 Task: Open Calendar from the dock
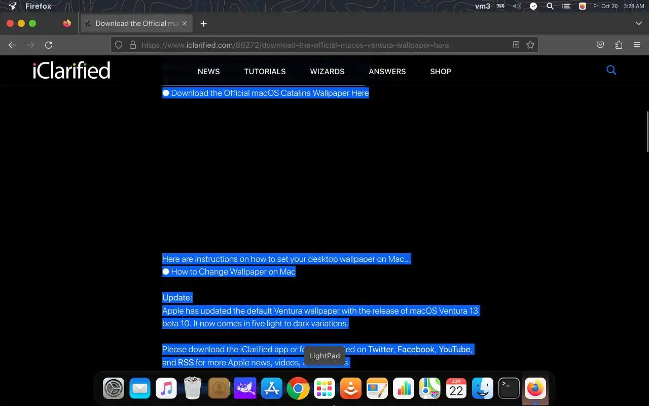pyautogui.click(x=456, y=389)
